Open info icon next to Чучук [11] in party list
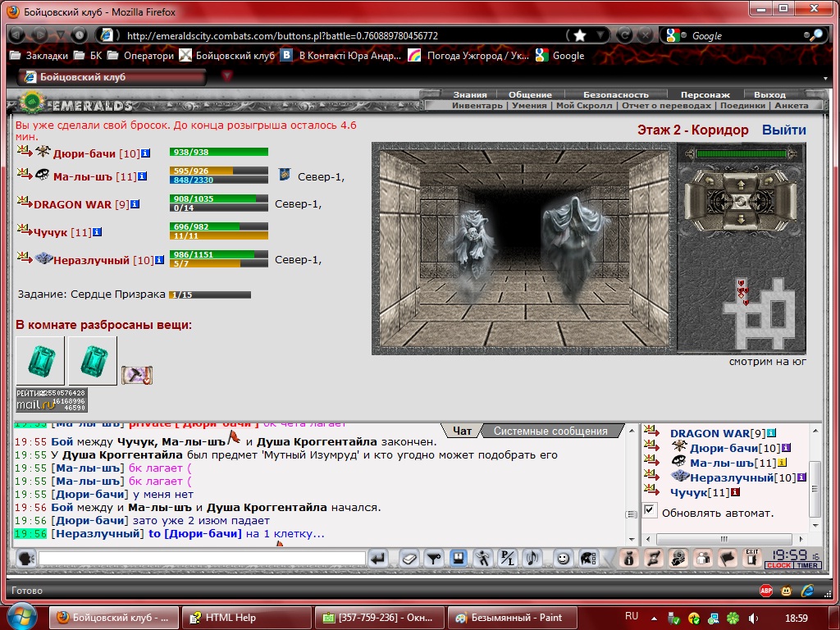 pyautogui.click(x=97, y=232)
